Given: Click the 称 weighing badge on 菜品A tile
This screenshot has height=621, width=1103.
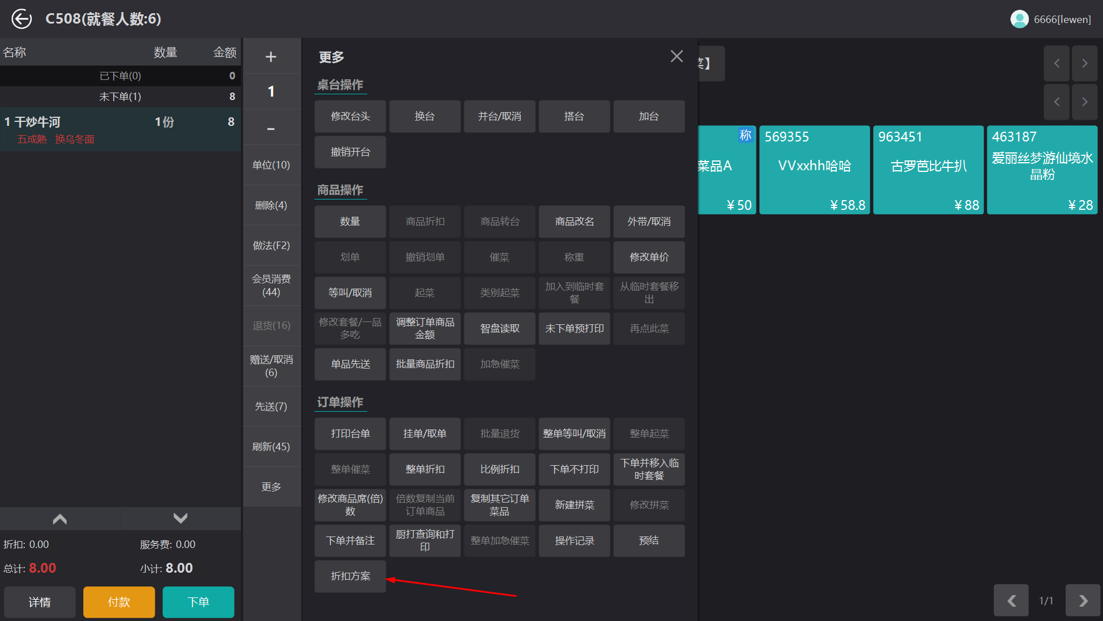Looking at the screenshot, I should (745, 135).
